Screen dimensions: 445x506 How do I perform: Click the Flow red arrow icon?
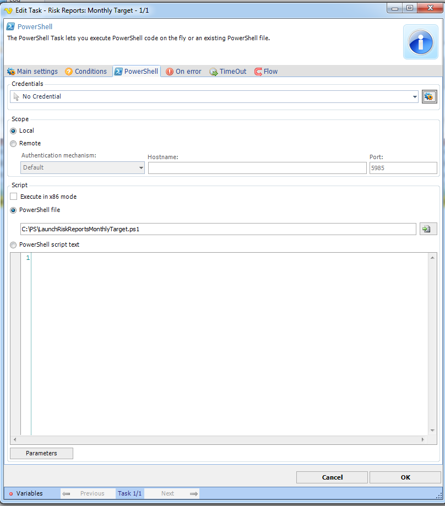258,72
